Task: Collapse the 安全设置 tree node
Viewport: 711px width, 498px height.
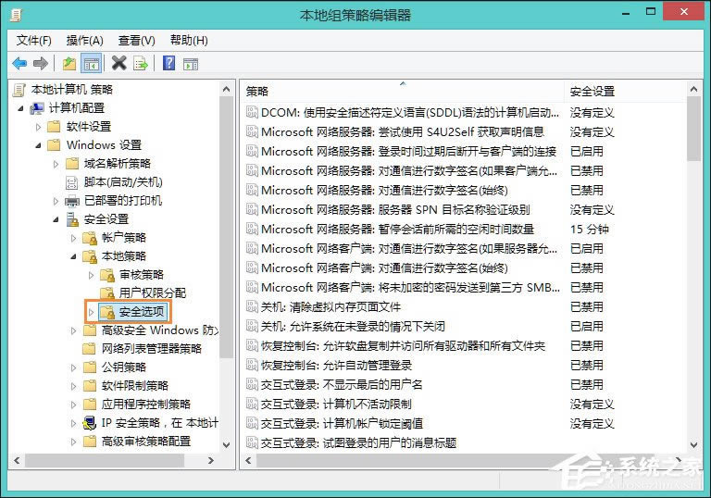Action: coord(56,220)
